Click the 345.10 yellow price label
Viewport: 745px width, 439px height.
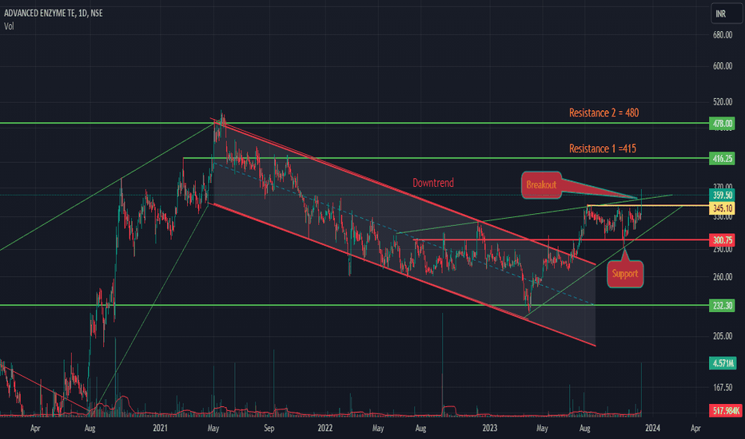click(x=722, y=208)
